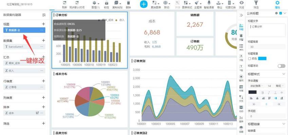Click the 浏览 eye preview icon
The height and width of the screenshot is (135, 288).
[242, 3]
